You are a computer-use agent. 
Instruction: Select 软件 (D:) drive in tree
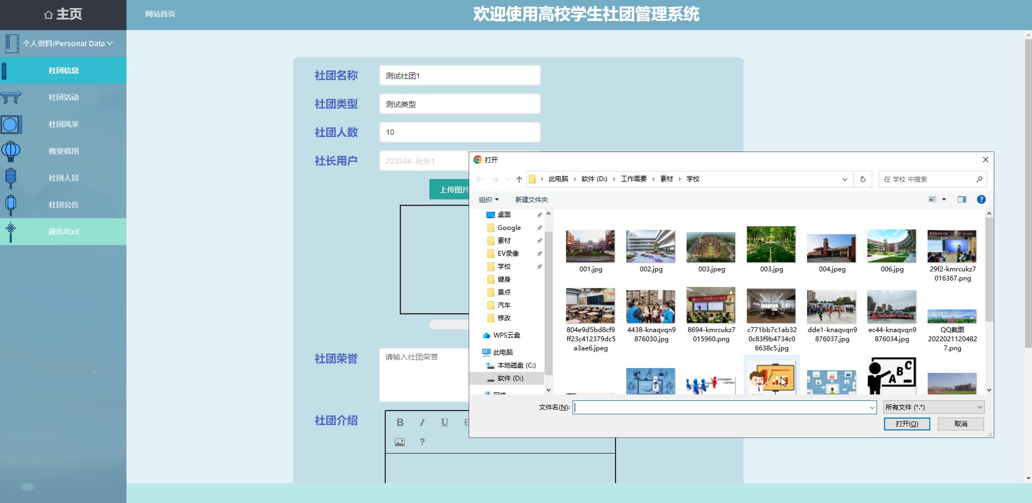[x=510, y=378]
